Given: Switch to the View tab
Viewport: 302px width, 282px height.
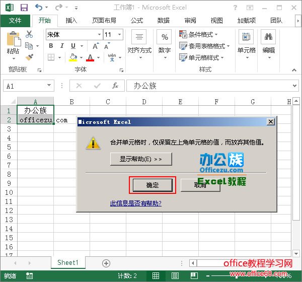Looking at the screenshot, I should pos(217,21).
